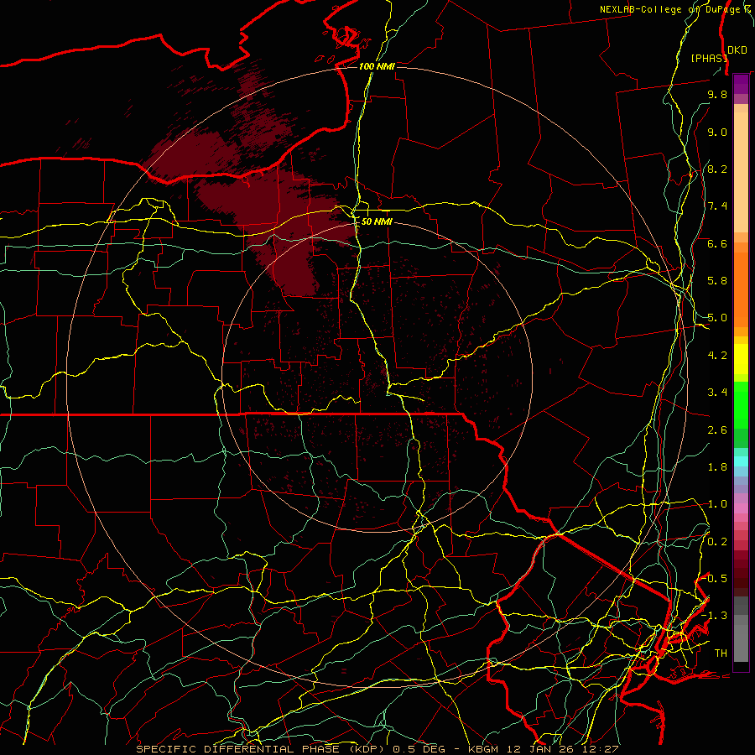
Task: Click the -0.5 scale value
Action: (715, 579)
